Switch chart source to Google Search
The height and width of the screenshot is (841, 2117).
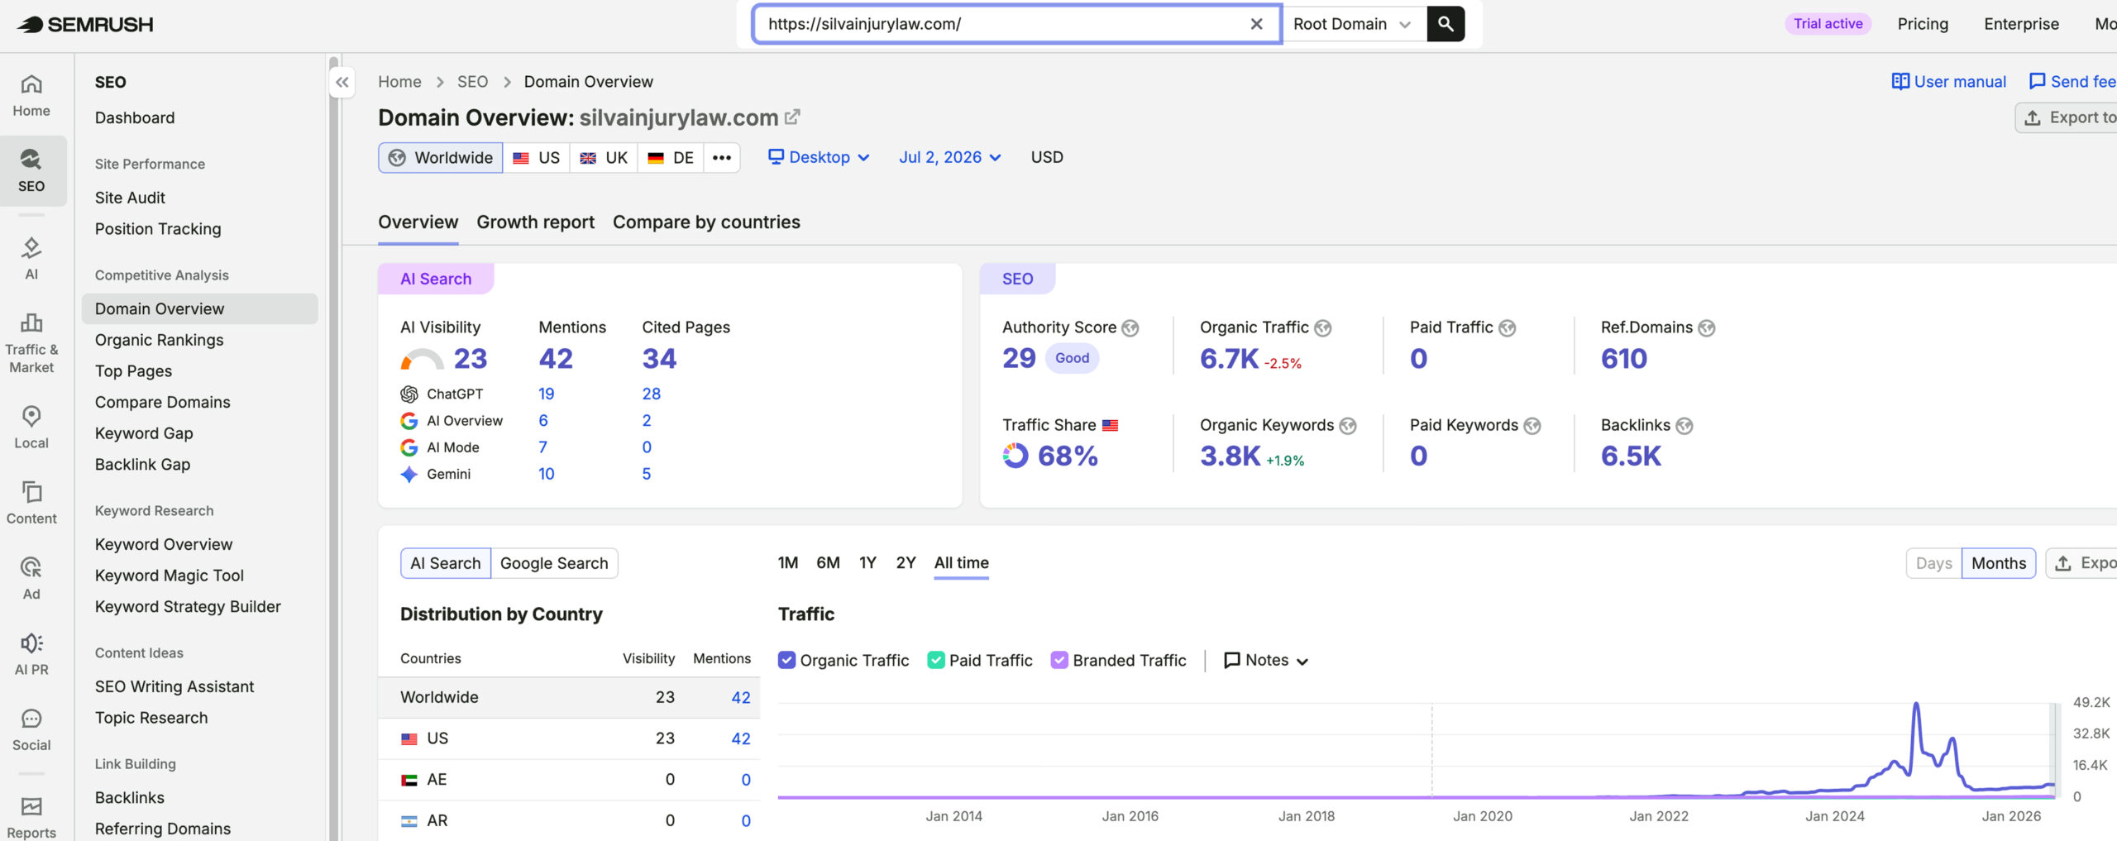pos(554,563)
